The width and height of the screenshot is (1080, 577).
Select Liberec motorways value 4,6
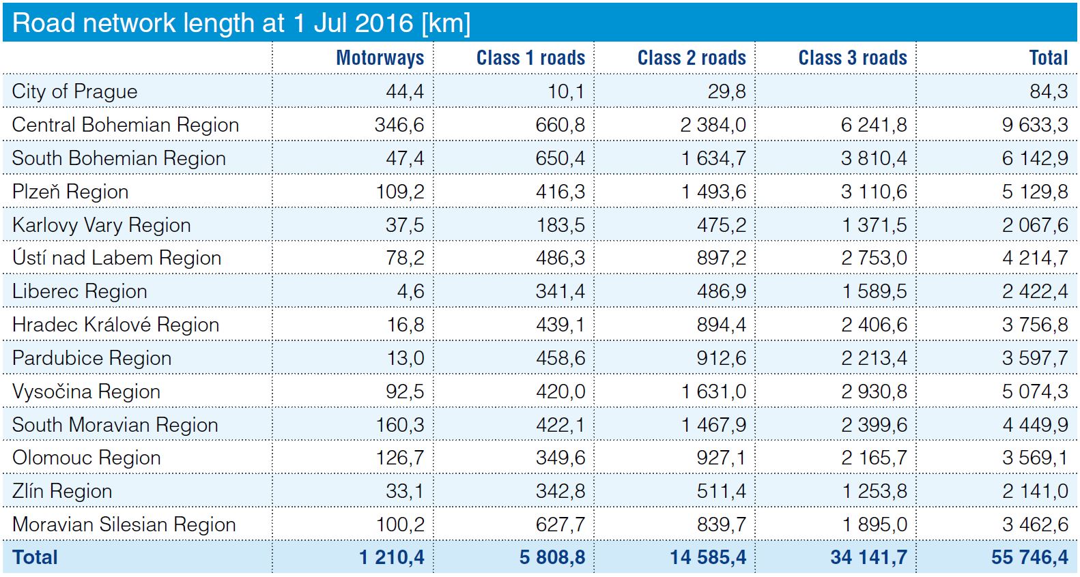pos(411,291)
